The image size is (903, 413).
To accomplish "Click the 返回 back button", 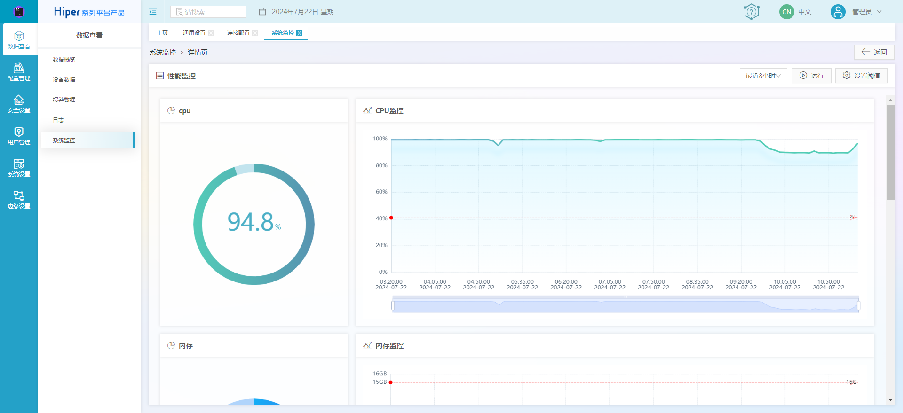I will coord(874,52).
